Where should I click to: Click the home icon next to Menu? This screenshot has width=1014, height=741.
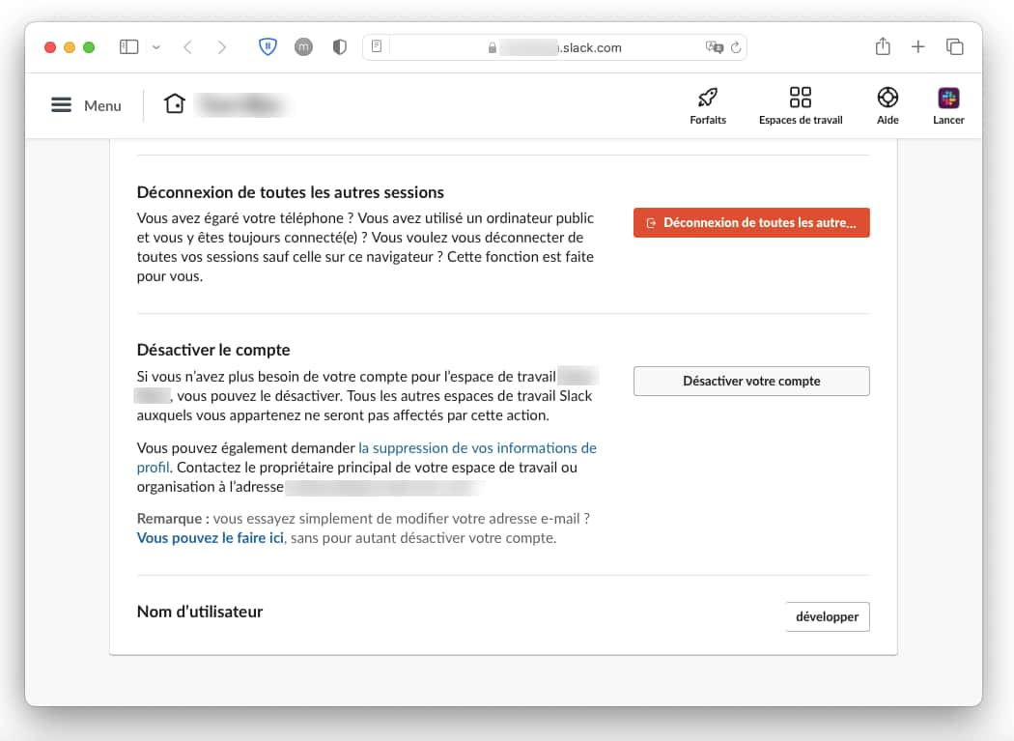[175, 104]
